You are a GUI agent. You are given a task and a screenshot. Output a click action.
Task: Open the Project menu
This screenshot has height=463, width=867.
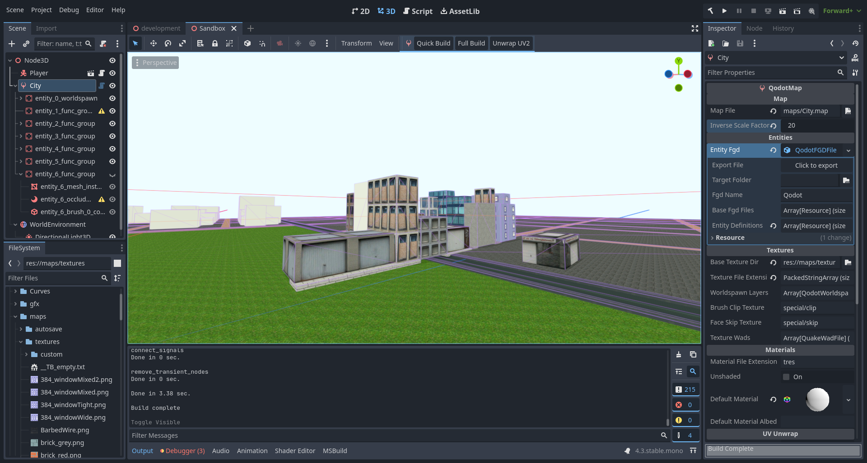click(x=41, y=10)
